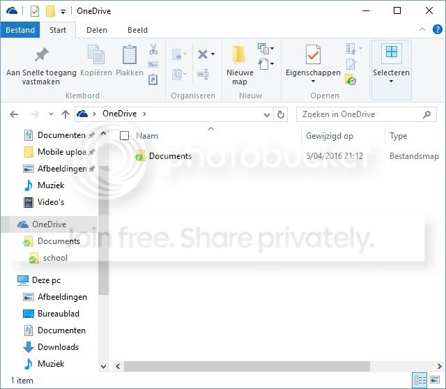Switch to the Beeld ribbon tab

click(x=138, y=30)
